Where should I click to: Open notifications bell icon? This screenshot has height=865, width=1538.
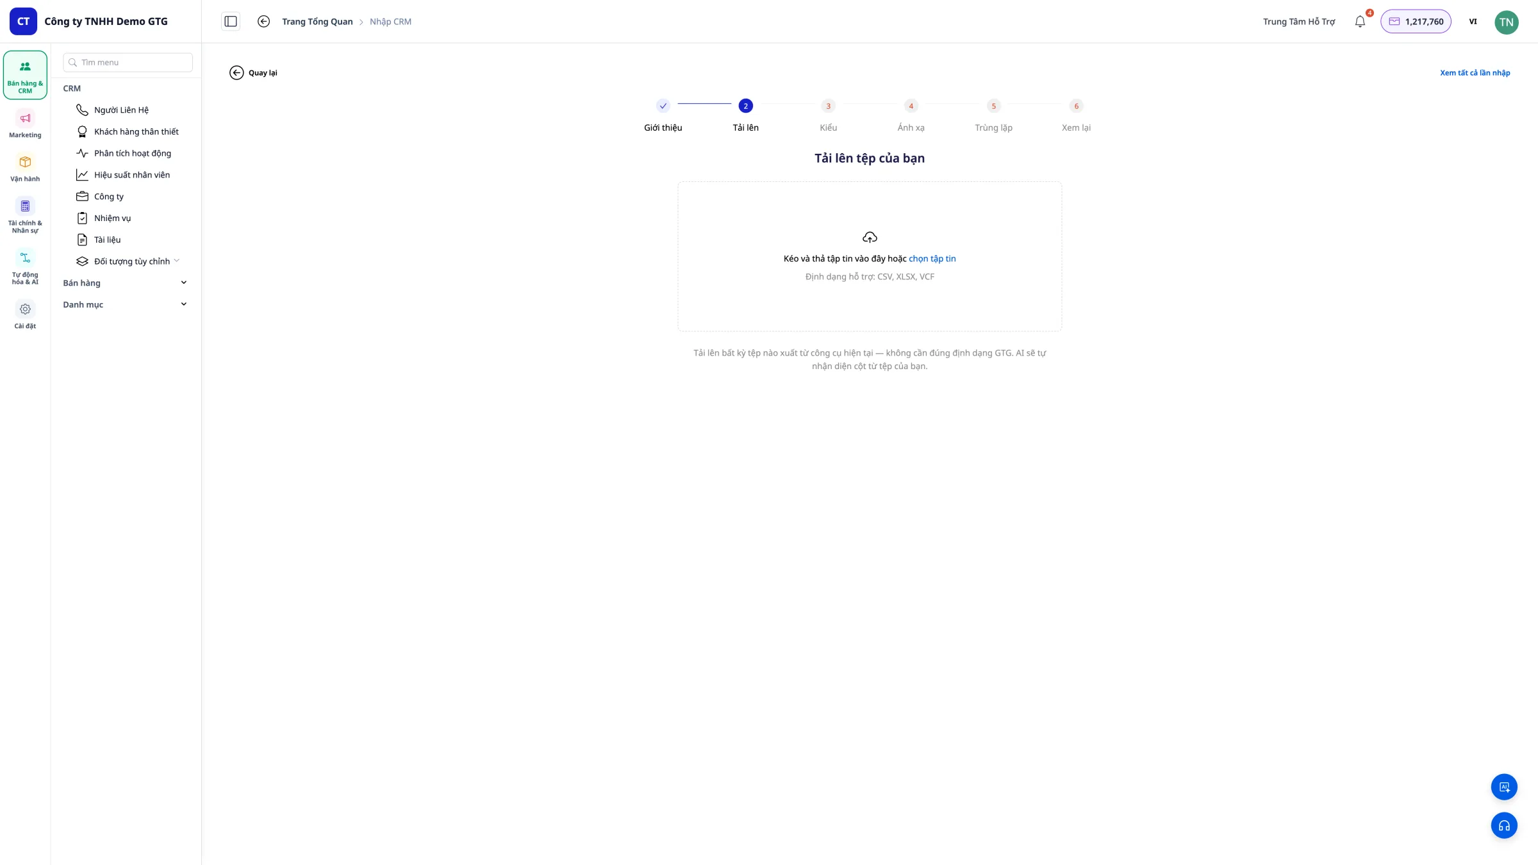pos(1360,22)
